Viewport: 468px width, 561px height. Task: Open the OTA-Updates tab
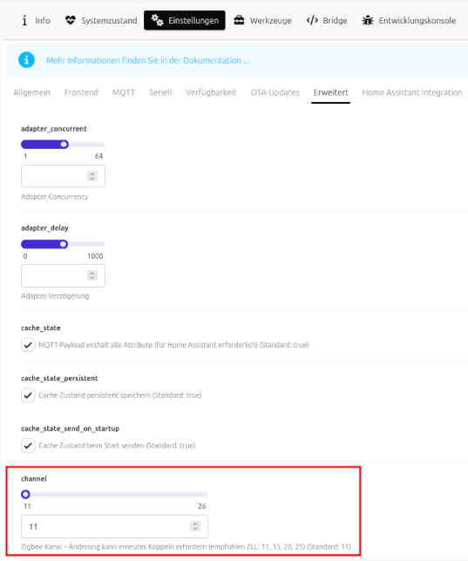pos(275,92)
